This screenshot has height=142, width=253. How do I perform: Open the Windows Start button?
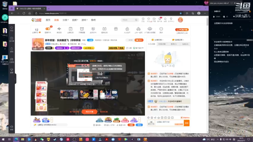3,139
